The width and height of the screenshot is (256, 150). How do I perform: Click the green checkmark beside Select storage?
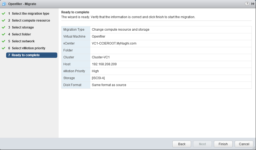click(3, 27)
